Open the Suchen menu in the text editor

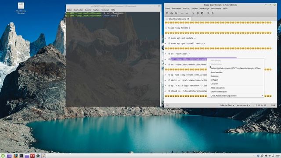point(195,8)
